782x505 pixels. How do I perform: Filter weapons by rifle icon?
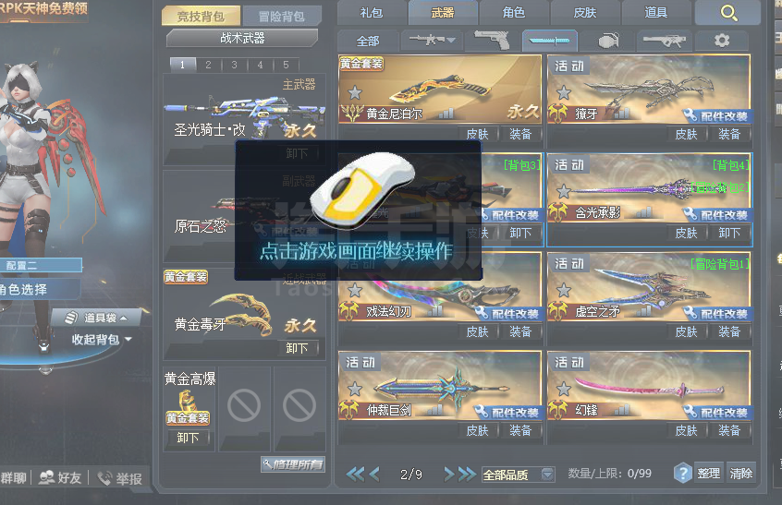pyautogui.click(x=432, y=40)
